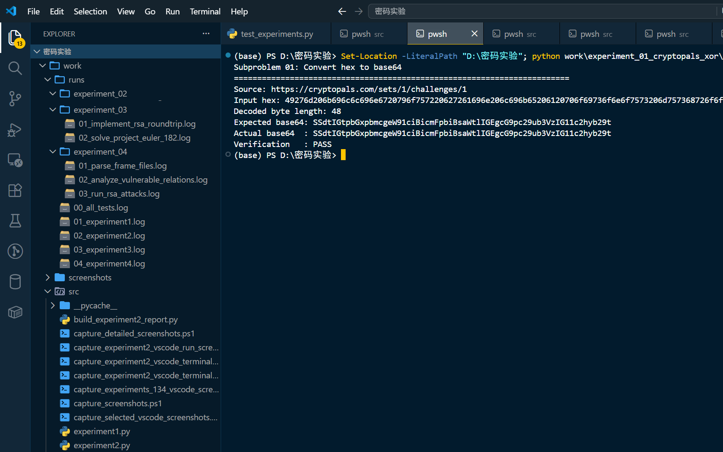
Task: Go back with the left arrow
Action: click(x=342, y=11)
